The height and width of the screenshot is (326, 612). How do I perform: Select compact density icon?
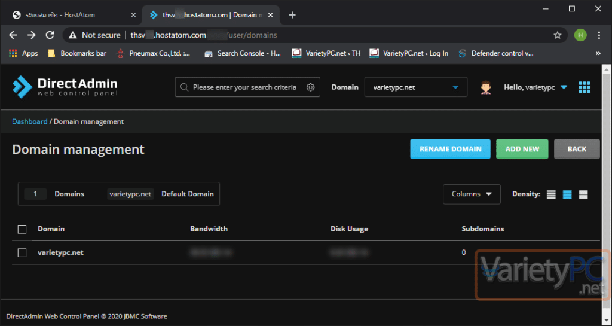[x=551, y=194]
